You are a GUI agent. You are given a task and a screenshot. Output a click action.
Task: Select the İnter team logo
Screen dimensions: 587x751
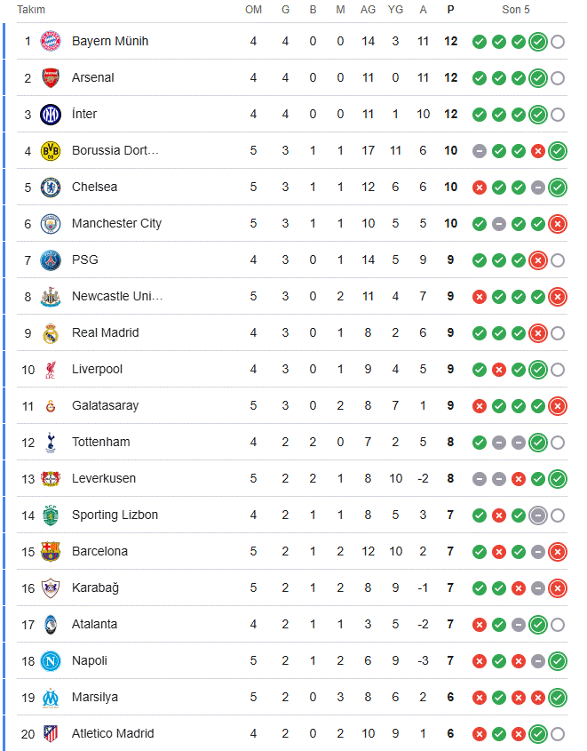pyautogui.click(x=51, y=115)
